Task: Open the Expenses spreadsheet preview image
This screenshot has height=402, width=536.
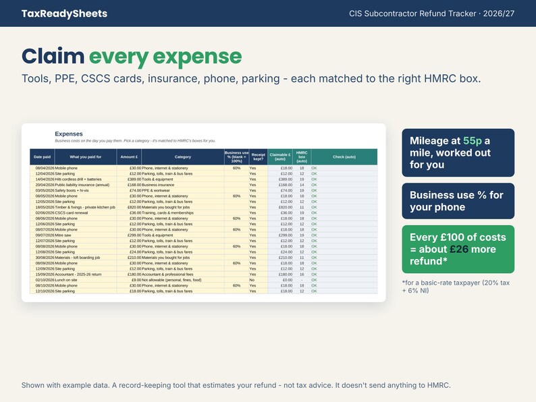Action: 203,212
